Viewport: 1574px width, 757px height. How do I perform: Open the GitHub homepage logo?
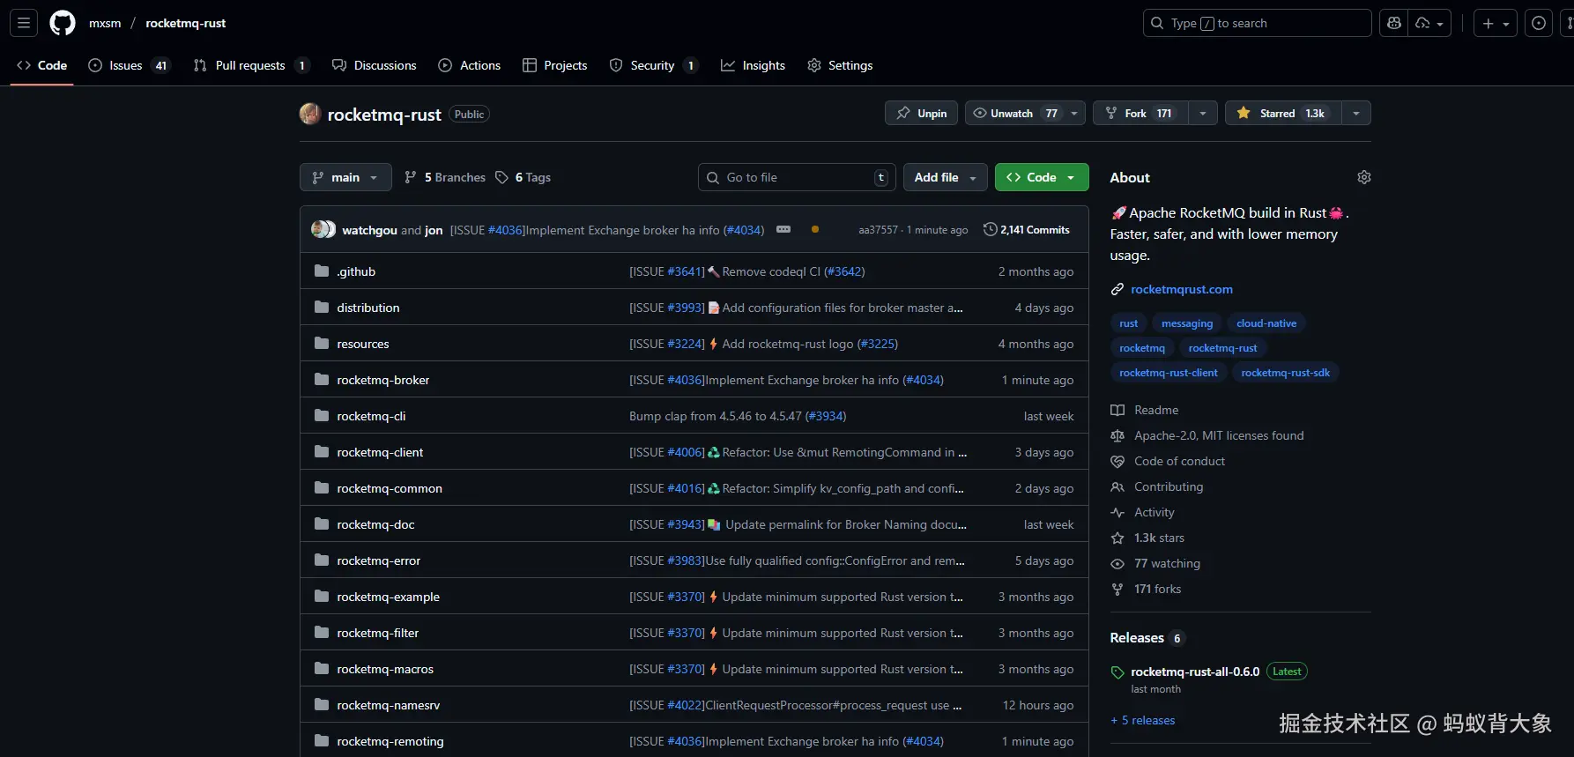[63, 23]
